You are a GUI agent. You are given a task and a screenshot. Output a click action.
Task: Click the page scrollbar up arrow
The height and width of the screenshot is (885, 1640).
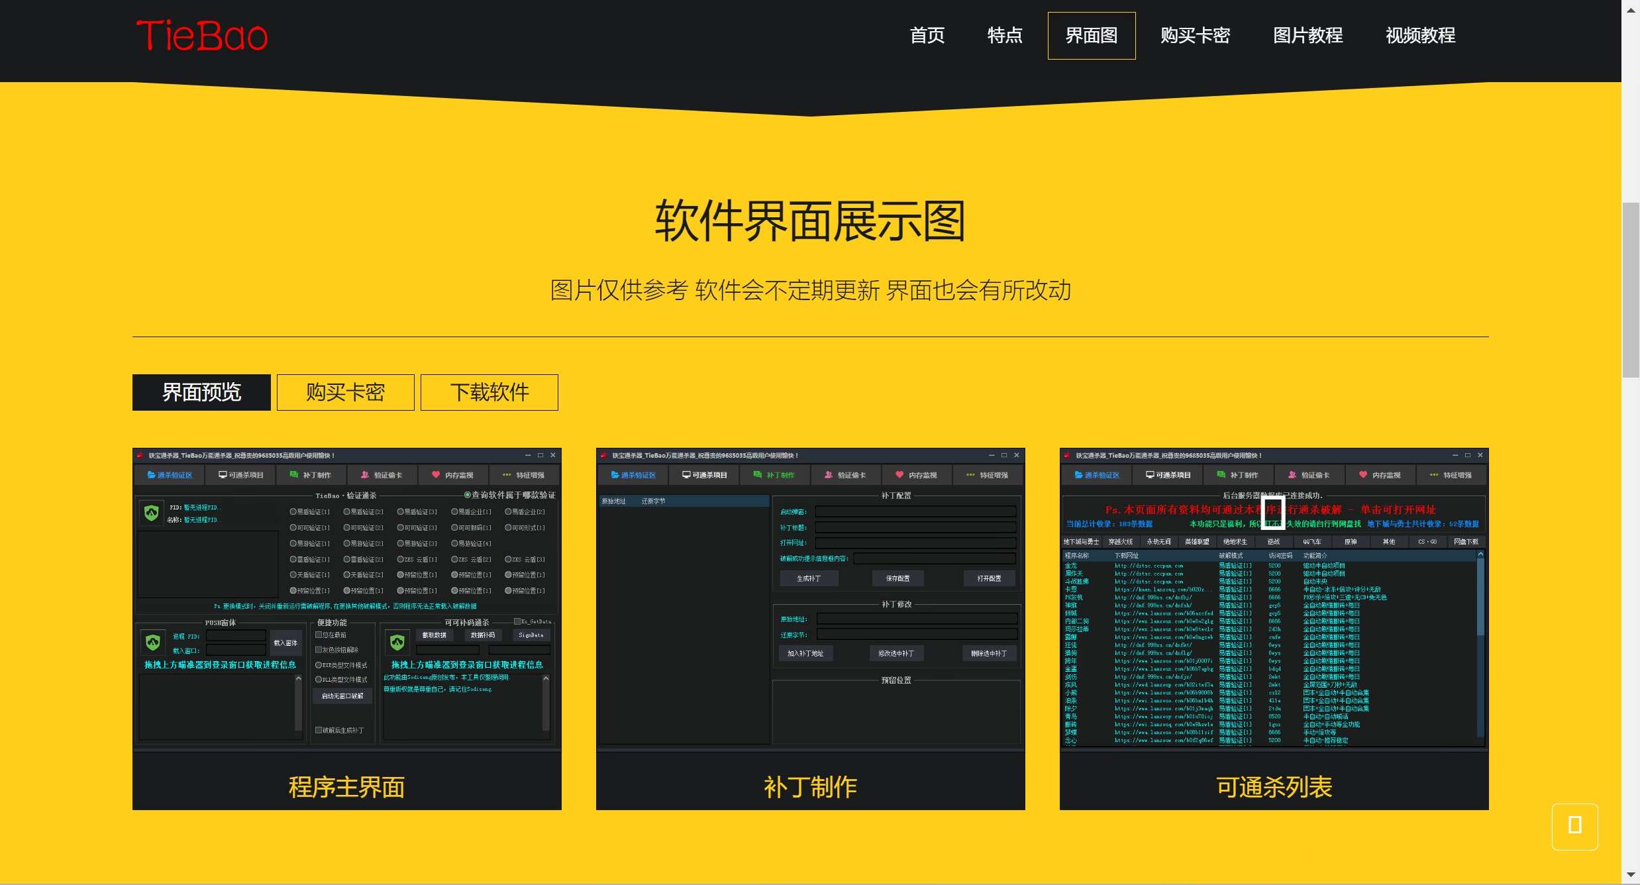point(1631,9)
